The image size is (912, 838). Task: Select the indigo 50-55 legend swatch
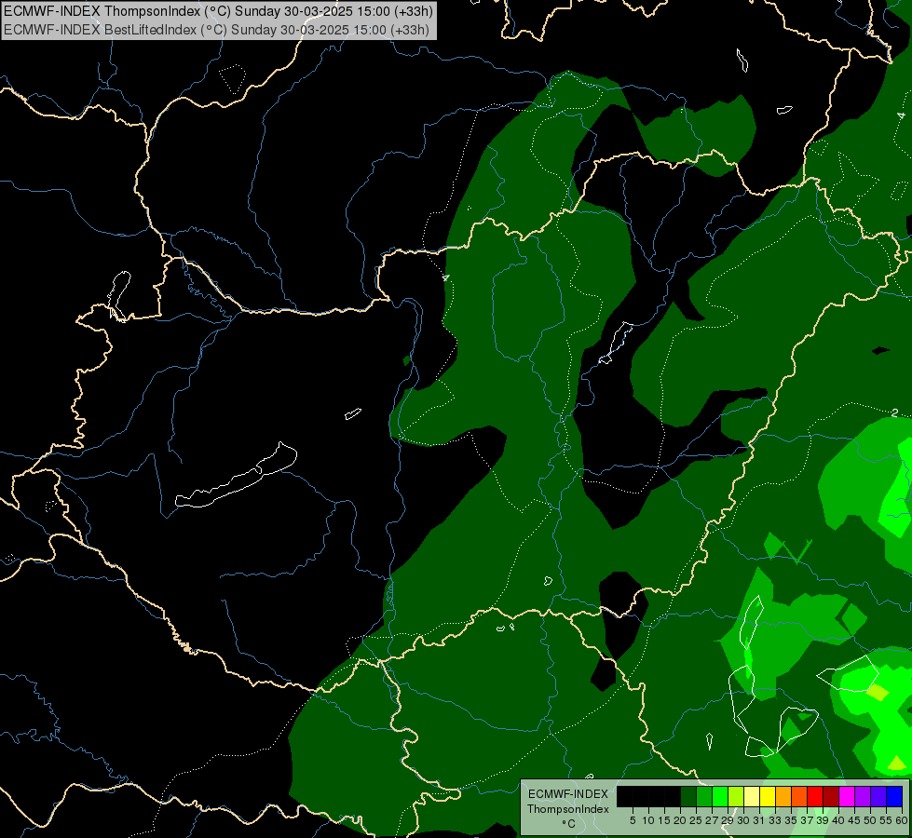point(878,796)
